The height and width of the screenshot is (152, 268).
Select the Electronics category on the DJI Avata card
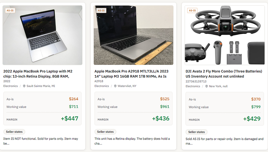coord(193,86)
